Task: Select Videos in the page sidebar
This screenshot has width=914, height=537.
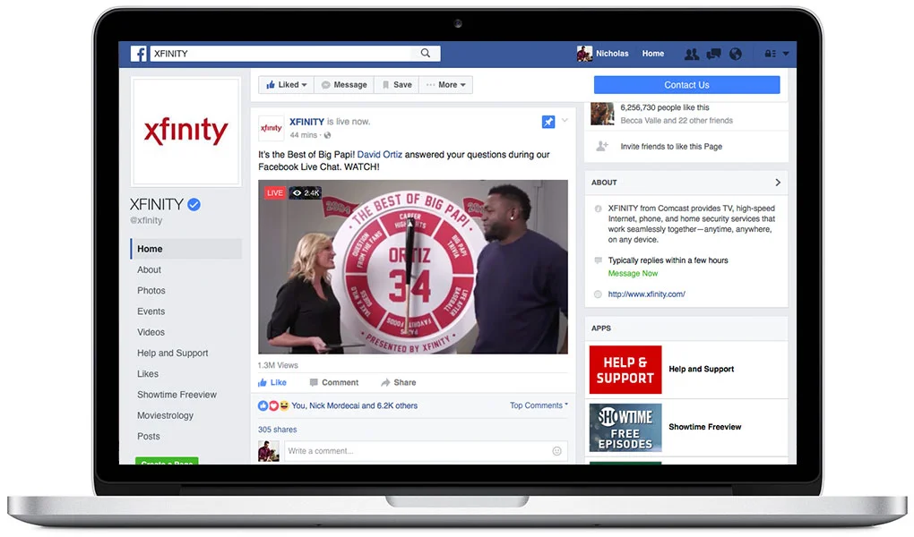Action: click(x=151, y=332)
